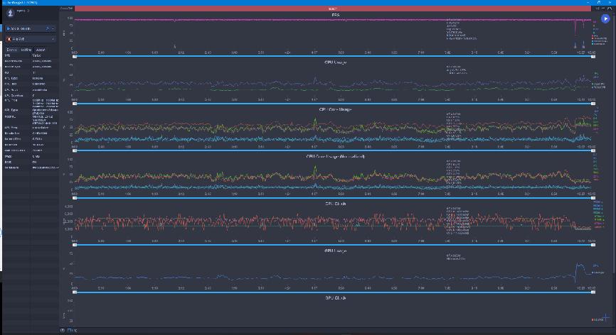
Task: Click the CPU Usage chart title
Action: 336,62
